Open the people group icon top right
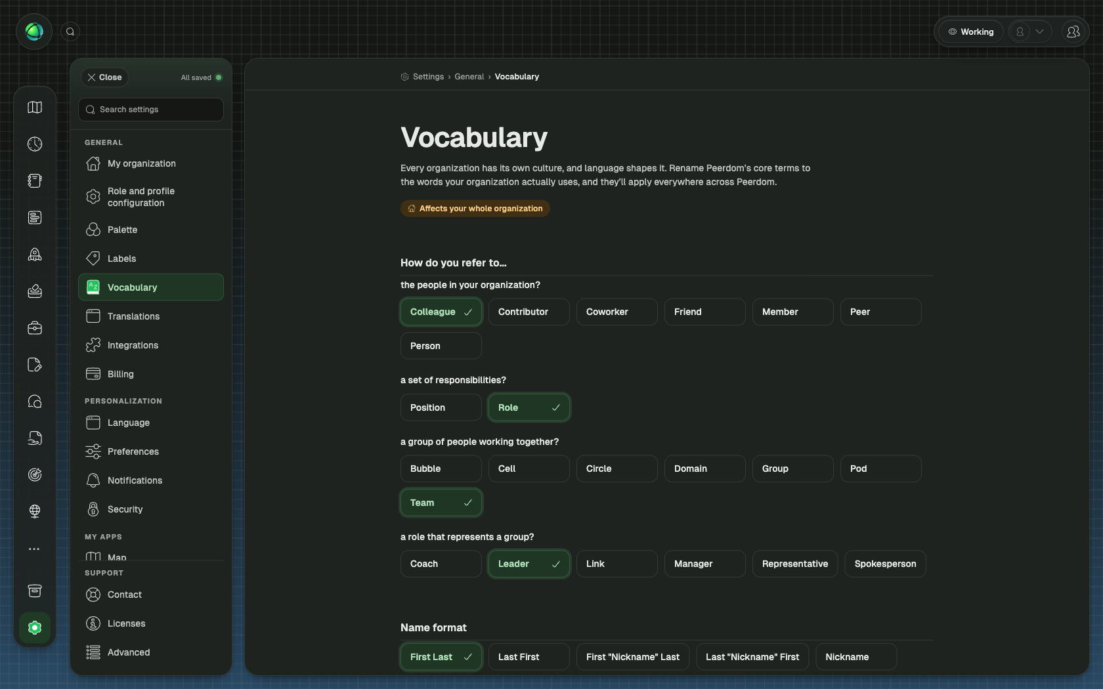1103x689 pixels. click(1073, 31)
